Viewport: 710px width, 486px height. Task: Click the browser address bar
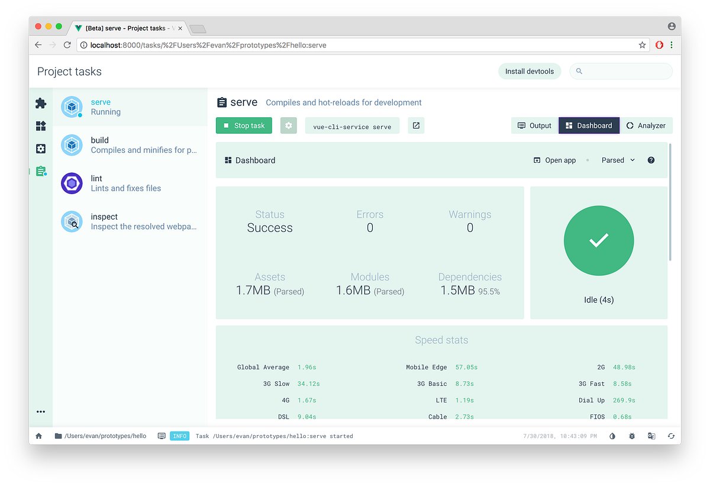362,45
